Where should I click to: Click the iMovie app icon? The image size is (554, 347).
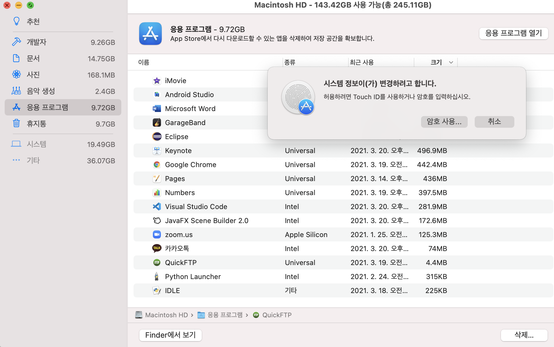click(157, 81)
